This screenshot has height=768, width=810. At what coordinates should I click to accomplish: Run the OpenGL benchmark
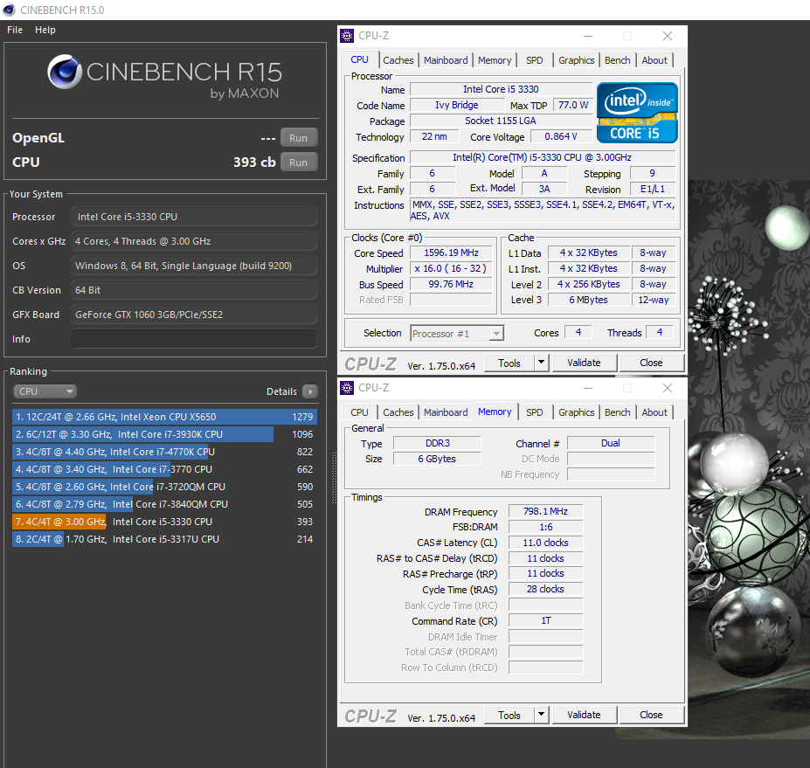coord(299,138)
